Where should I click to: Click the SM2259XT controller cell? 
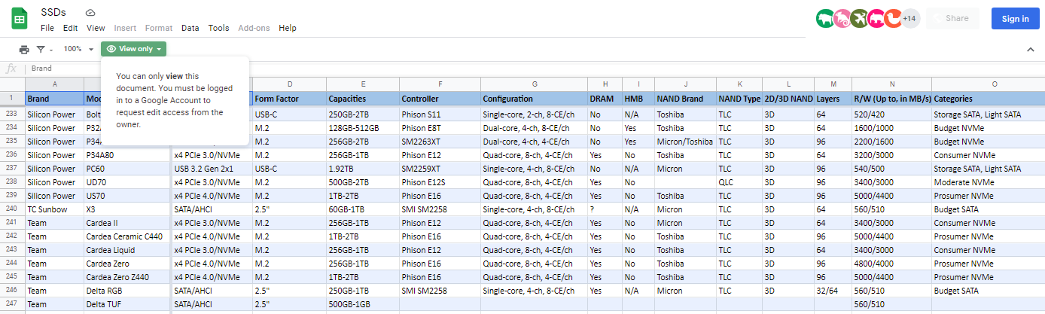(440, 169)
